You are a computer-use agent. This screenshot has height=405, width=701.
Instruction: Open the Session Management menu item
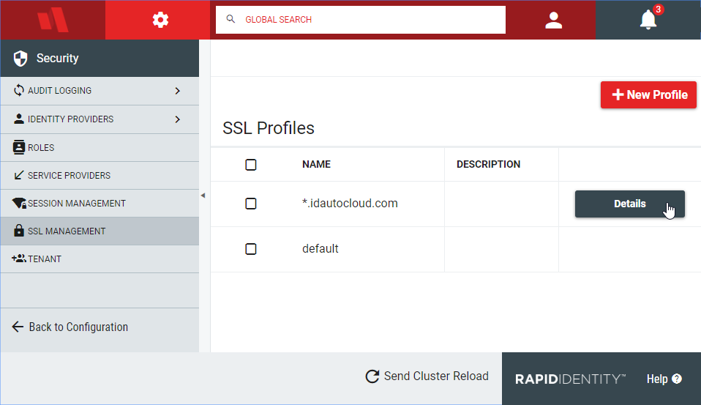pyautogui.click(x=100, y=203)
